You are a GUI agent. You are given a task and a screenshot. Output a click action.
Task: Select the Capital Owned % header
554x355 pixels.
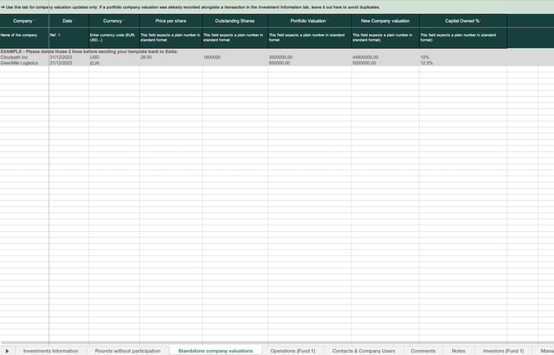462,20
